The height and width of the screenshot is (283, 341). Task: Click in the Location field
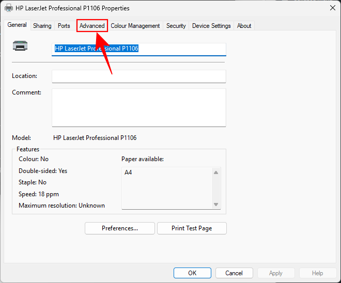[x=138, y=76]
